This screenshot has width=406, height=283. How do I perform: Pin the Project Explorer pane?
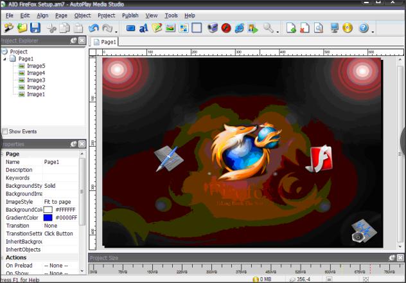point(73,41)
